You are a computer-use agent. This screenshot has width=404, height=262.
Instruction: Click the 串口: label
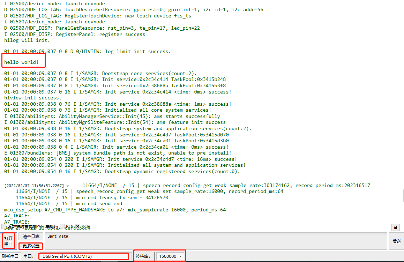click(x=29, y=256)
